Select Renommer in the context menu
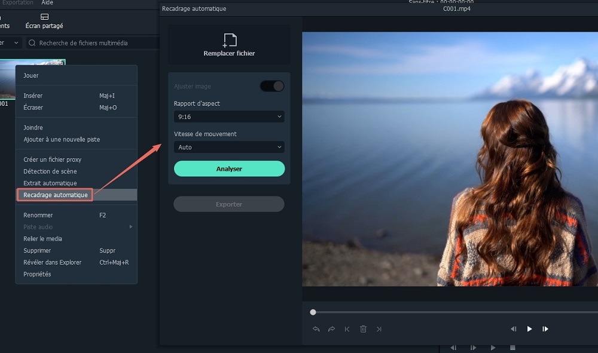 click(x=77, y=215)
